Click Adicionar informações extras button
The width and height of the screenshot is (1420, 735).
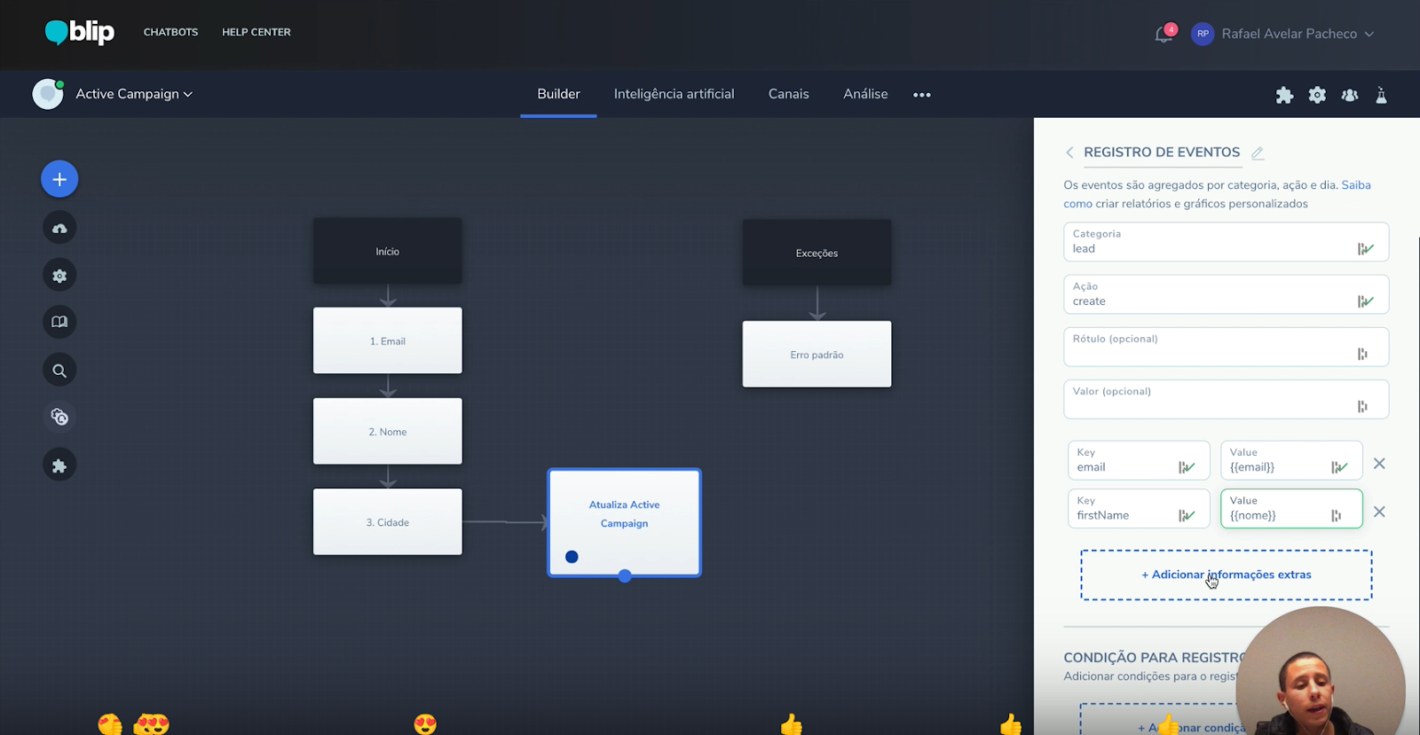1226,575
